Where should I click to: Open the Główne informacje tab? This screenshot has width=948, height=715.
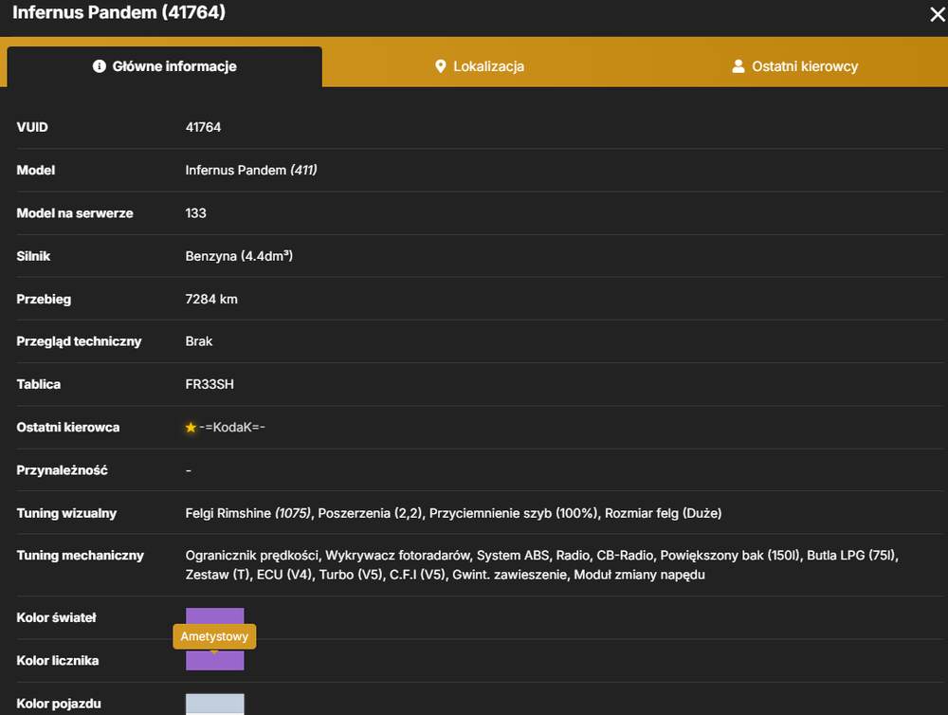(164, 66)
